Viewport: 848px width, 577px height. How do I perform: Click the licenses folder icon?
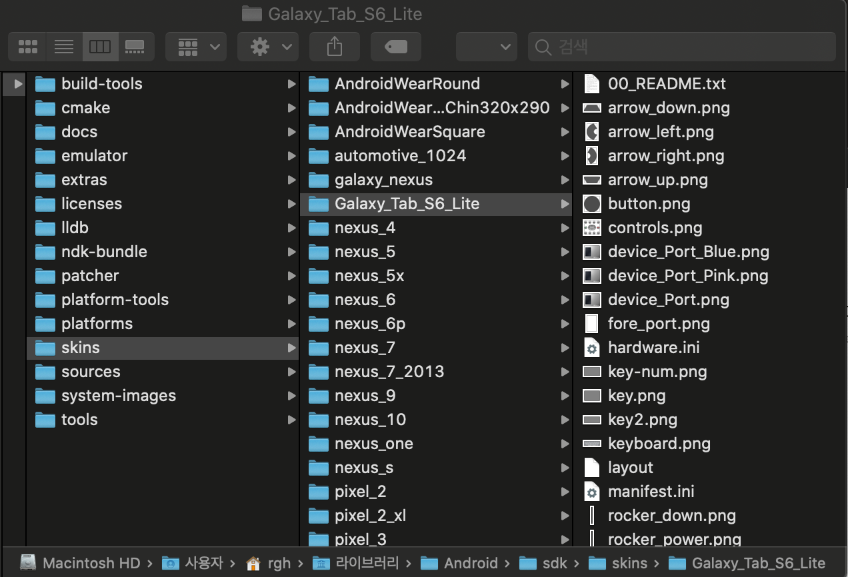pos(45,204)
